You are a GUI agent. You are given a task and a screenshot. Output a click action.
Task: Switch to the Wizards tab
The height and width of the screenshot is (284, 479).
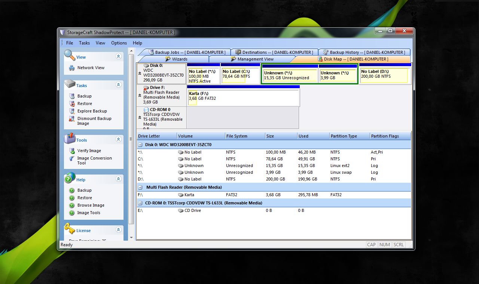tap(176, 59)
